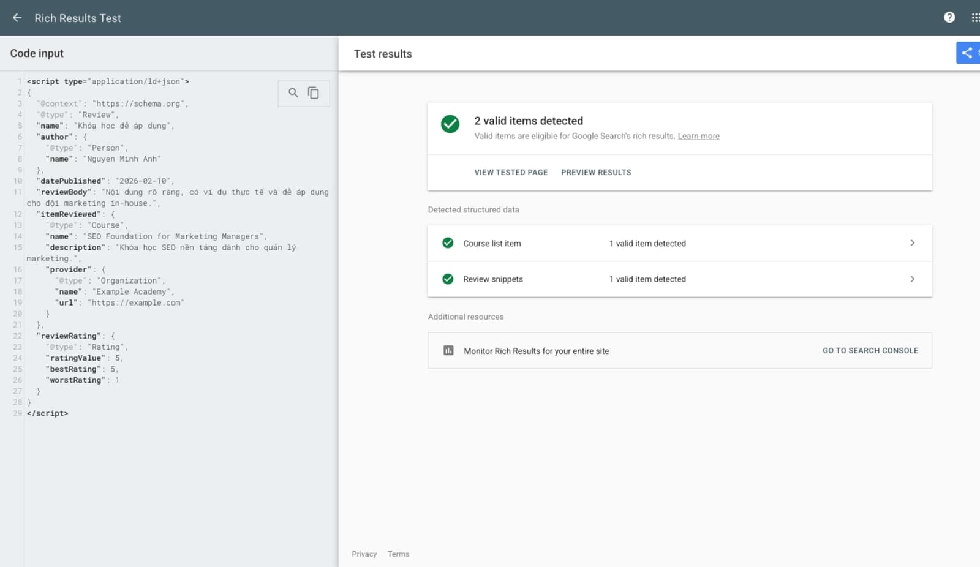
Task: Expand the Review snippets row chevron
Action: (x=912, y=279)
